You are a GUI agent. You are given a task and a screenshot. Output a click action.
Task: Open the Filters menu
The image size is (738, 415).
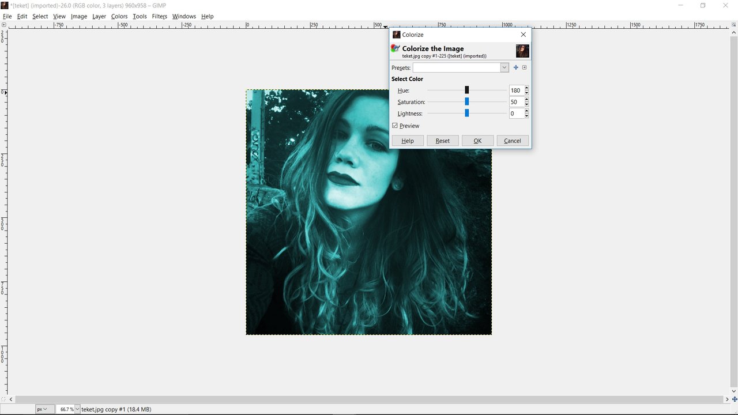159,16
